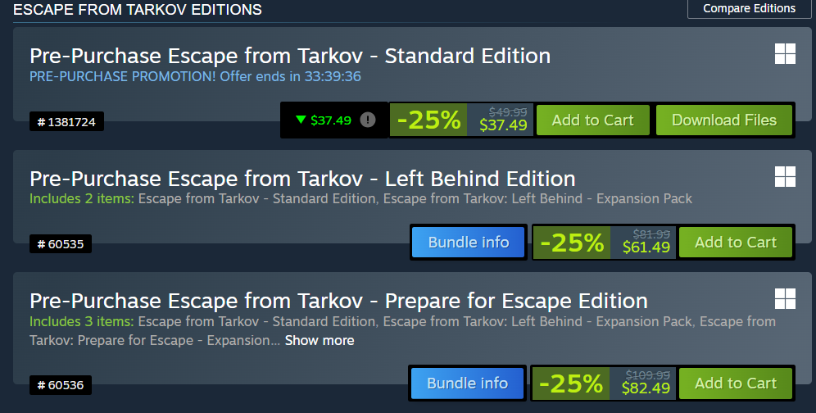816x413 pixels.
Task: Open Bundle info for Prepare for Escape
Action: (468, 383)
